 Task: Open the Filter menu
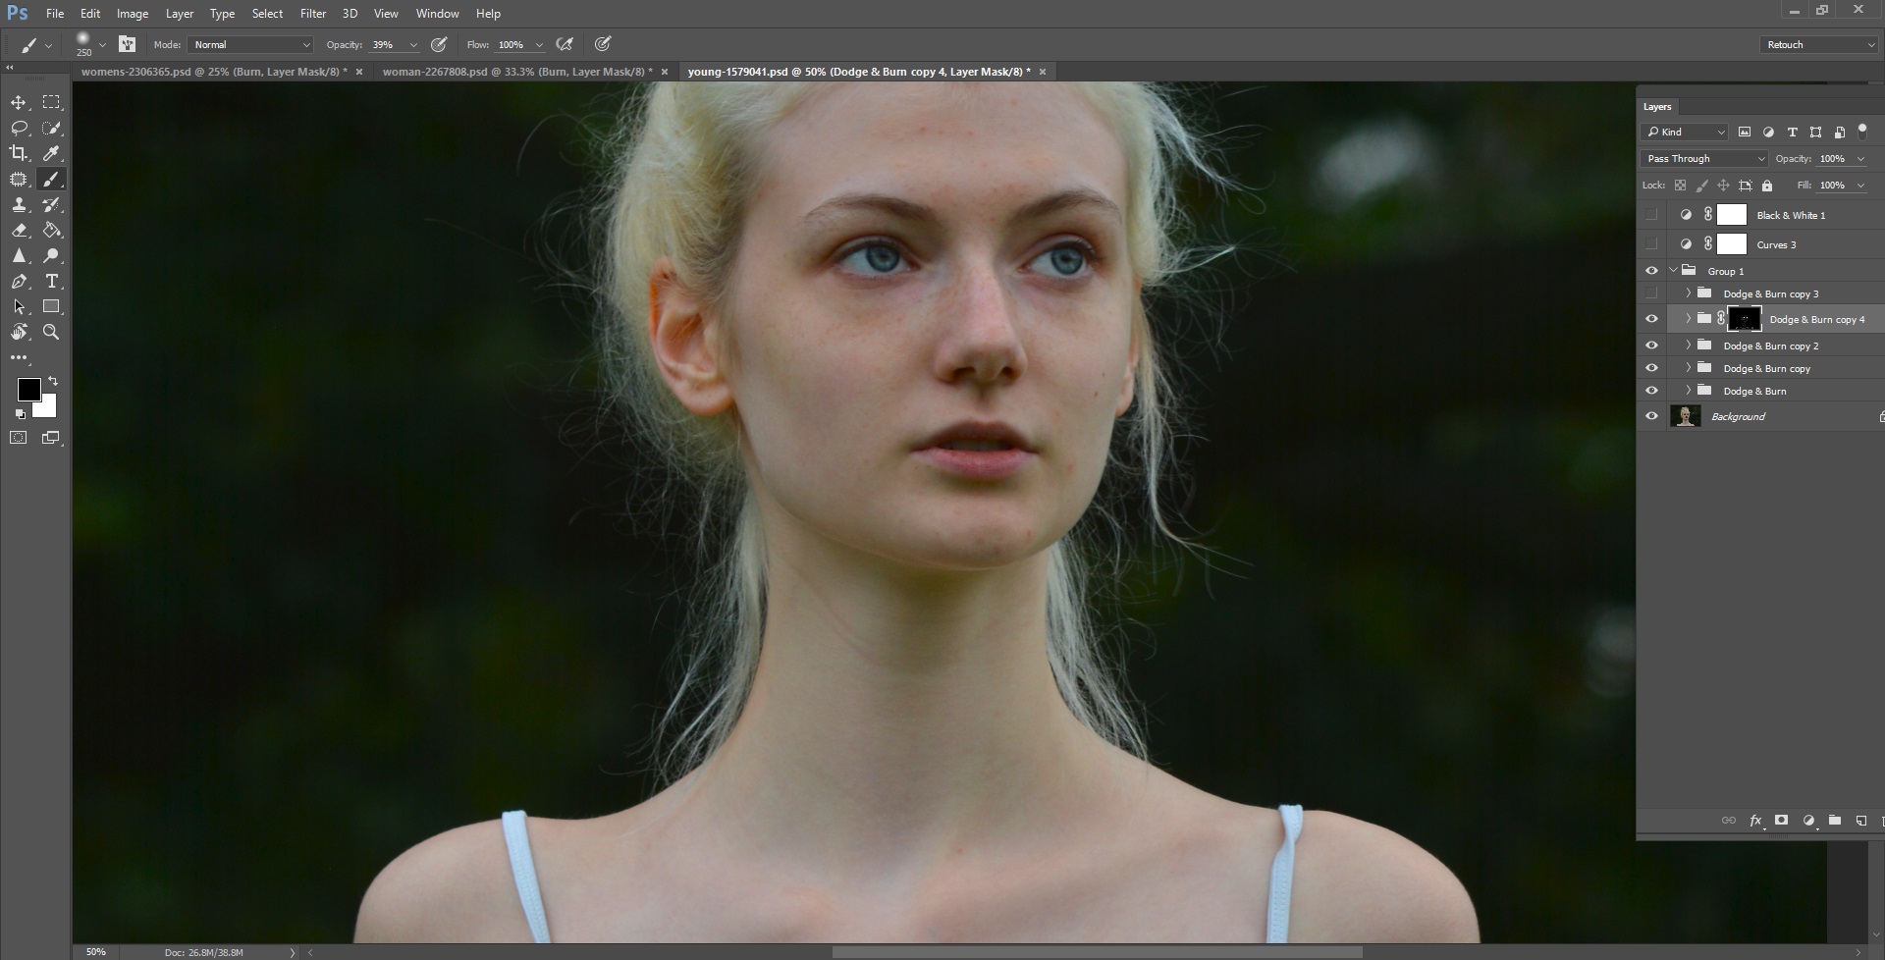tap(312, 13)
